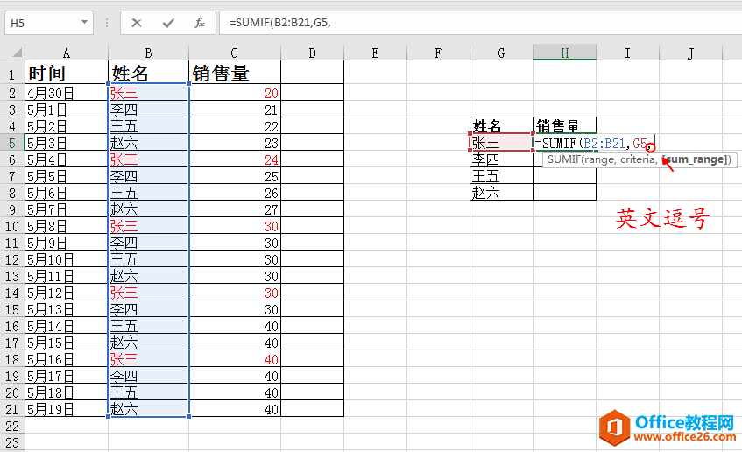Image resolution: width=742 pixels, height=452 pixels.
Task: Expand the Name Box dropdown arrow
Action: point(84,22)
